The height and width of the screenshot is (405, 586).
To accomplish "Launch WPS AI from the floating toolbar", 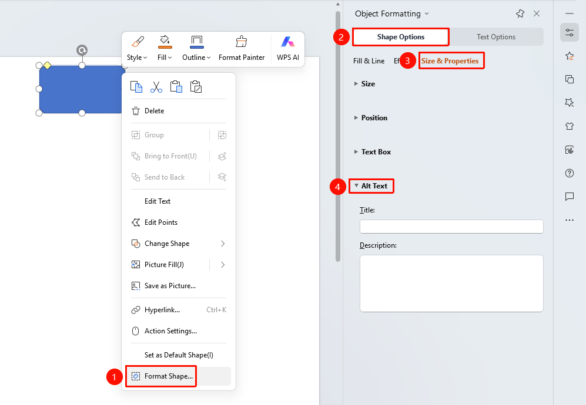I will tap(288, 49).
